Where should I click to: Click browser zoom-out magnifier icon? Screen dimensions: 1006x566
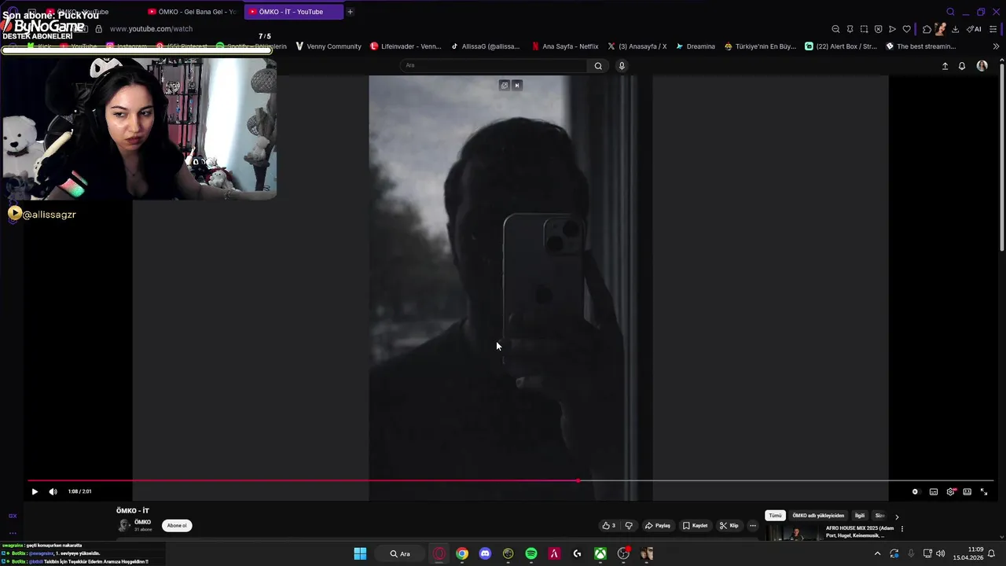click(x=835, y=29)
